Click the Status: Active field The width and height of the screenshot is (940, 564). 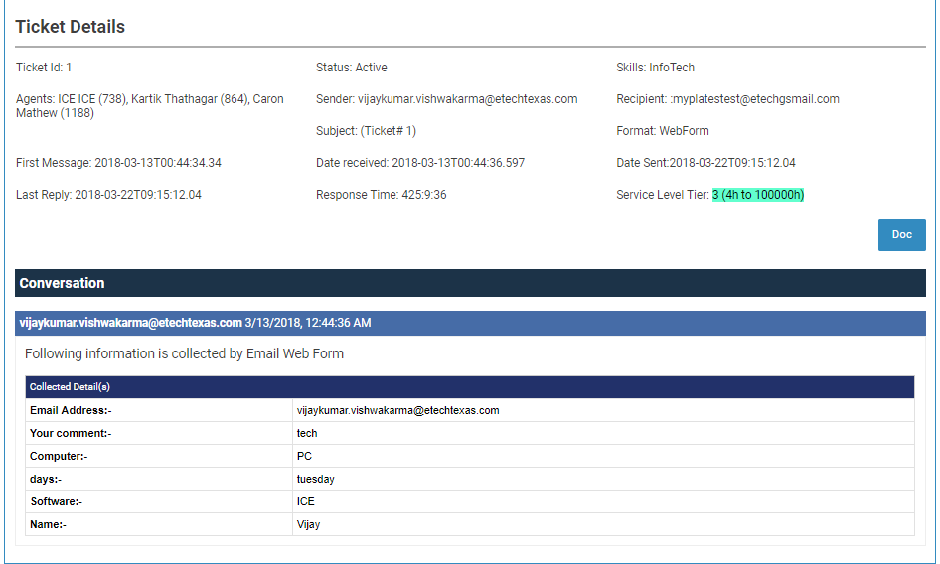[x=352, y=68]
